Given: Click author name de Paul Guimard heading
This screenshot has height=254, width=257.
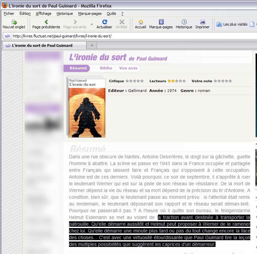Looking at the screenshot, I should [148, 59].
